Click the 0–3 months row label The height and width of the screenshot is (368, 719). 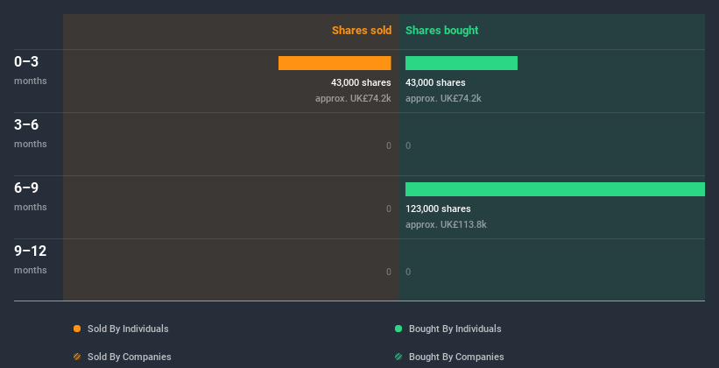click(x=31, y=70)
